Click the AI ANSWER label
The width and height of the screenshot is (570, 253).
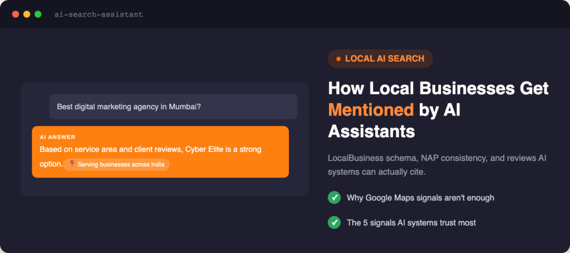click(x=57, y=137)
